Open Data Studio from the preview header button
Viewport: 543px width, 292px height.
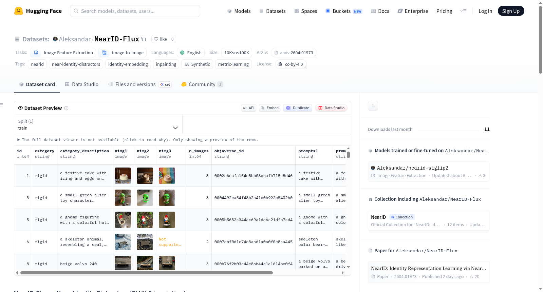tap(331, 108)
